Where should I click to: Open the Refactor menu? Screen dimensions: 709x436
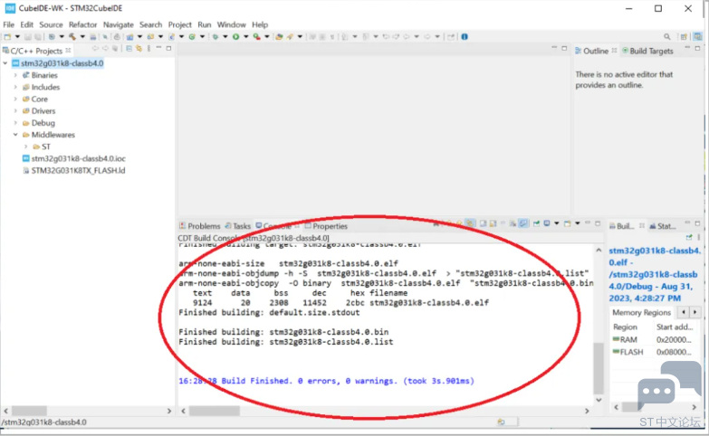pos(82,24)
